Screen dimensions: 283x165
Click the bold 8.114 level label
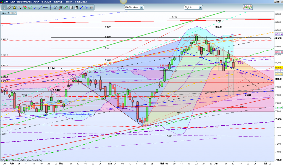pos(51,68)
